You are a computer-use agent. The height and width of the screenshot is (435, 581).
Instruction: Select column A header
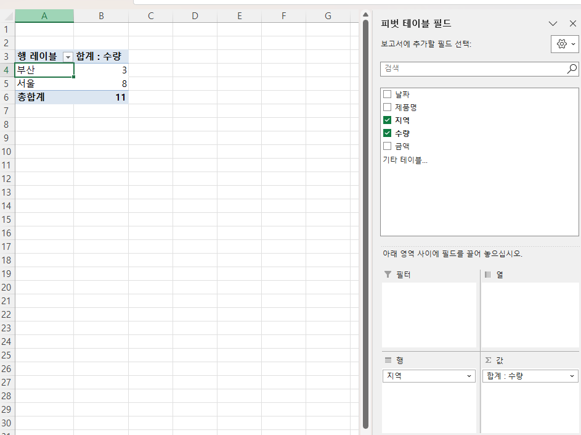pos(44,16)
